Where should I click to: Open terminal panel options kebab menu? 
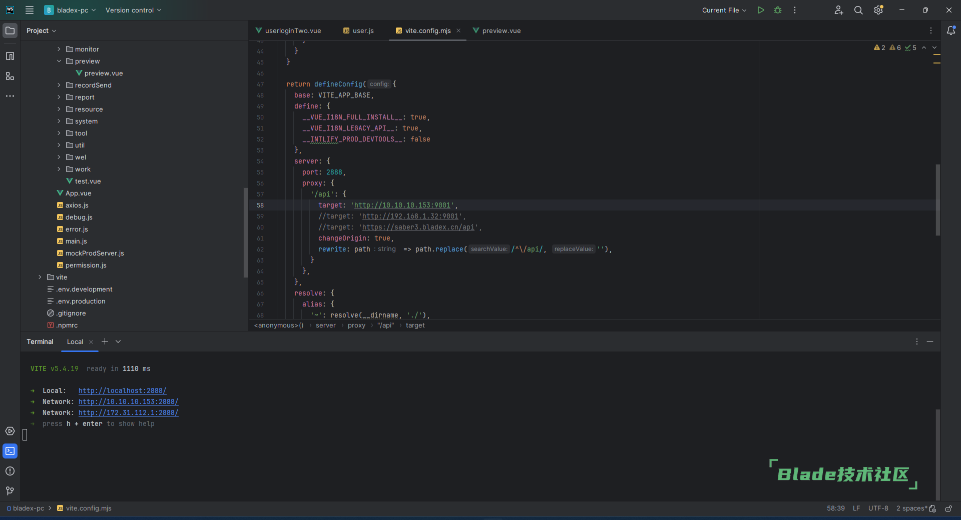click(917, 341)
